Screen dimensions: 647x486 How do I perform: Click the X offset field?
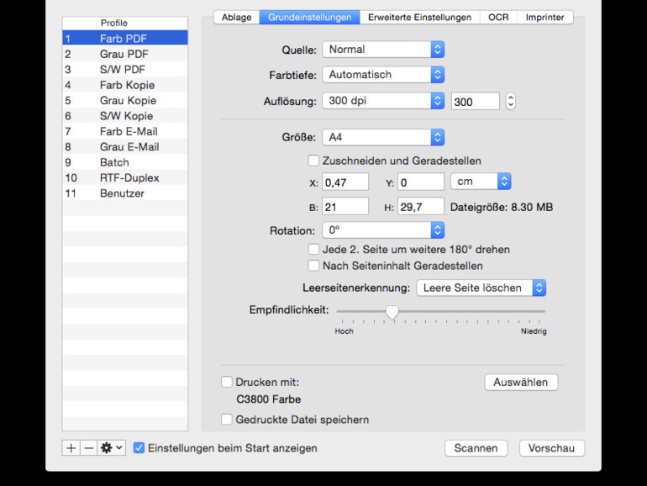[345, 182]
